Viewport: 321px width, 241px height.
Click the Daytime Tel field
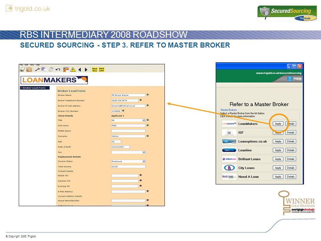[125, 181]
